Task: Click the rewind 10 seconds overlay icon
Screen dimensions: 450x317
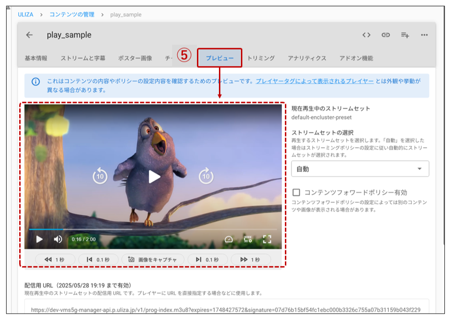Action: click(x=100, y=176)
